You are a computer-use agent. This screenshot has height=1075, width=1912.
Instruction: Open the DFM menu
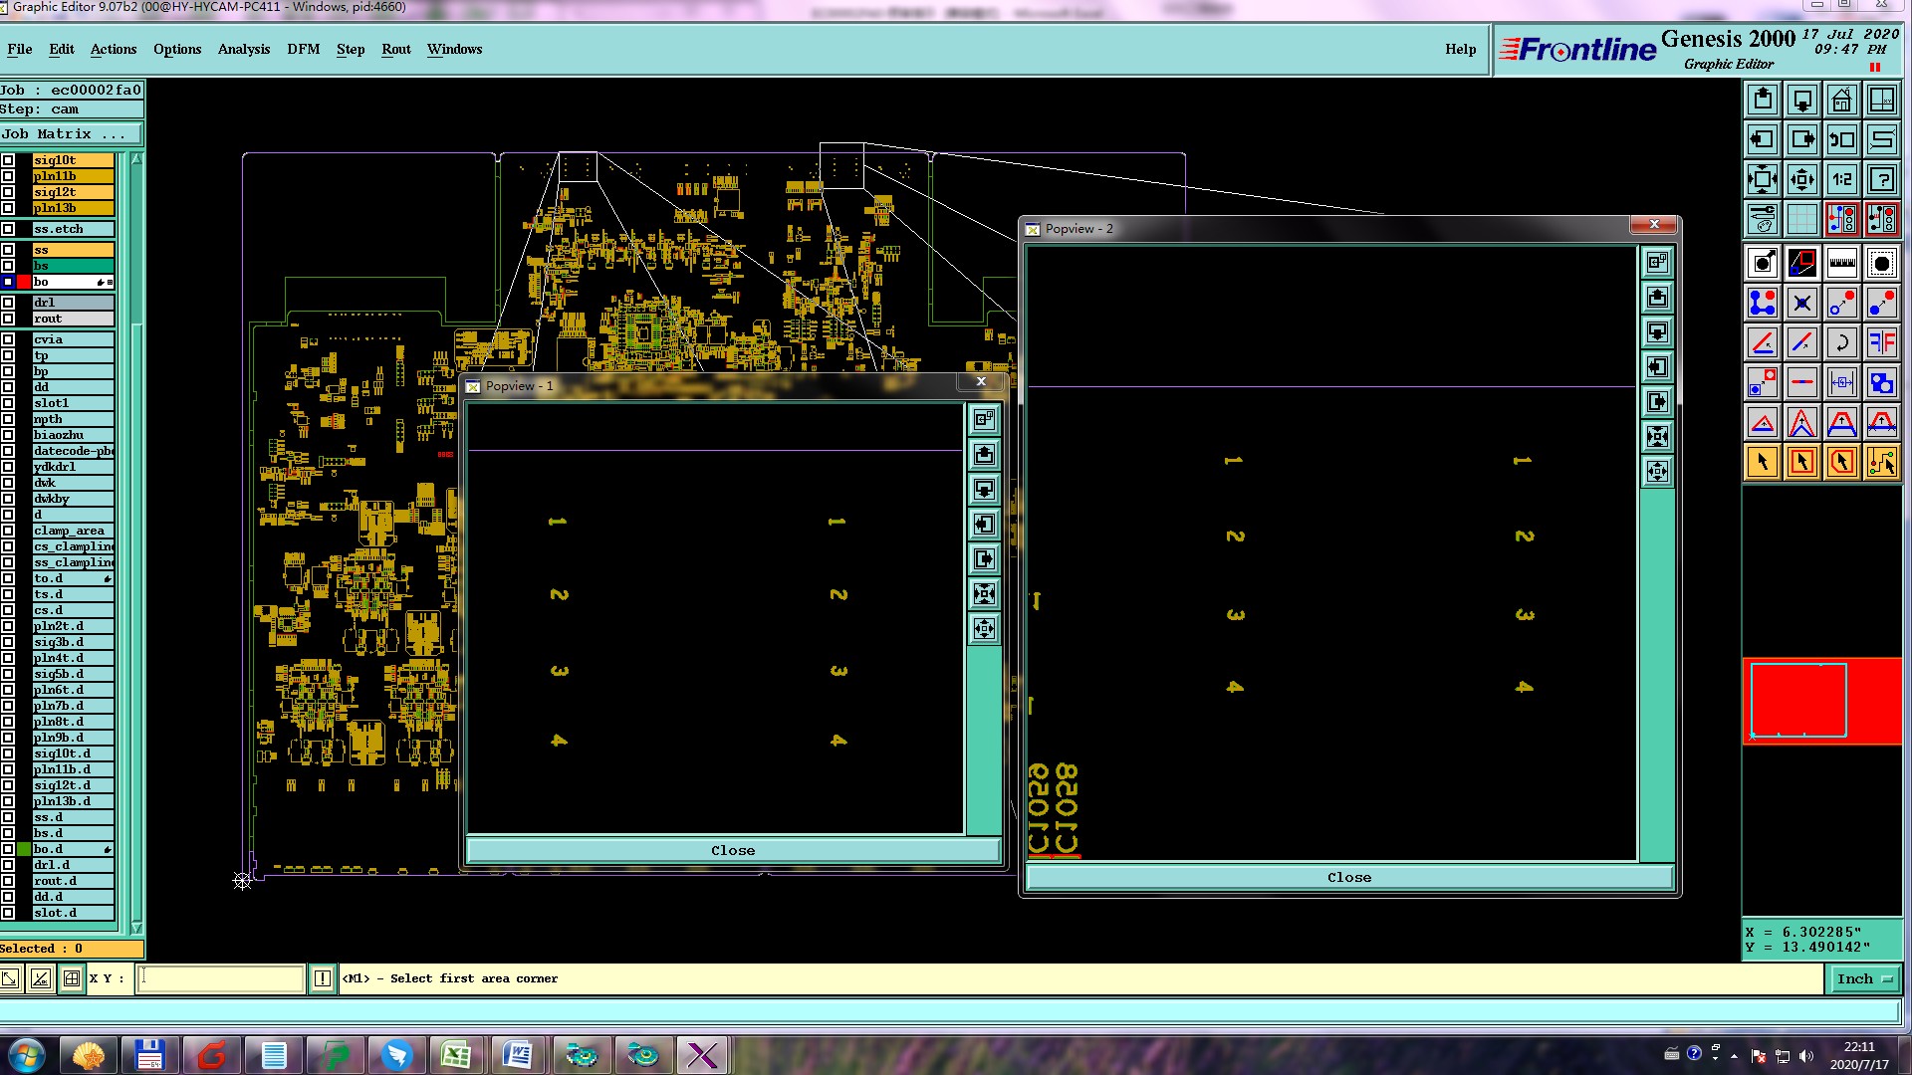(303, 49)
